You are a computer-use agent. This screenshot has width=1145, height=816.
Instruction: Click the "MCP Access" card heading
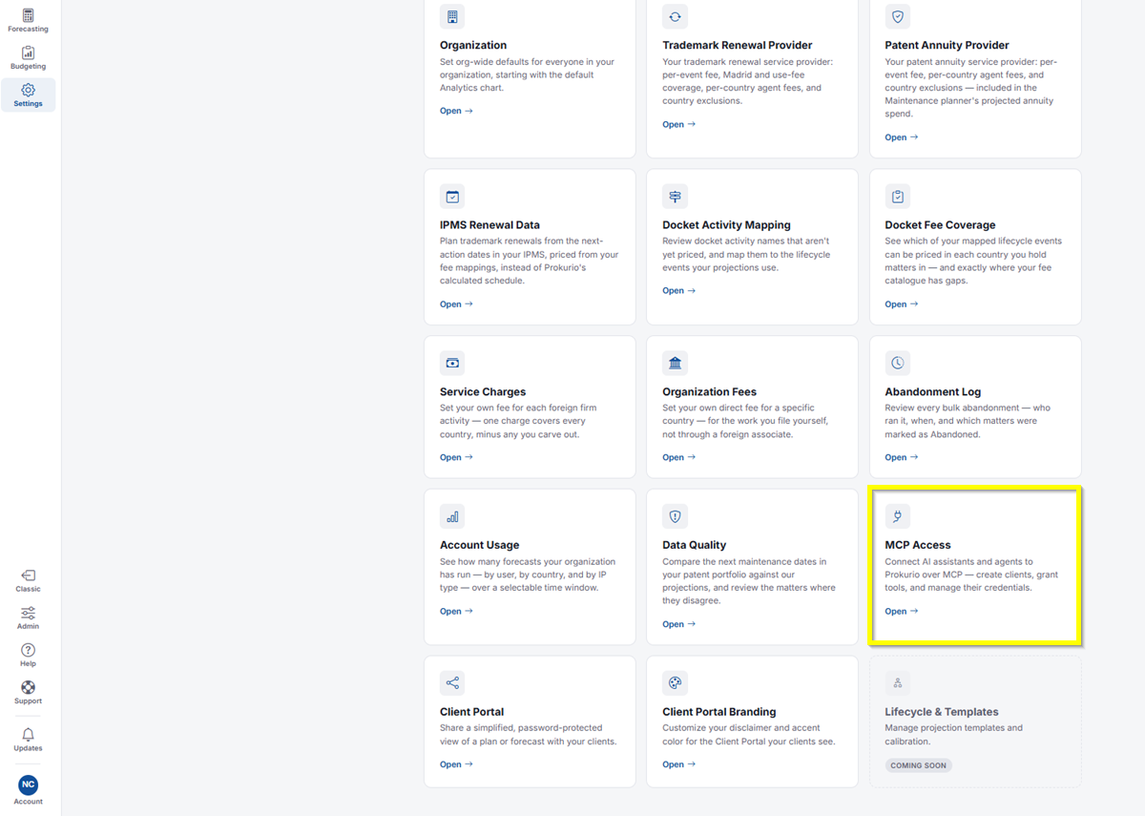click(x=918, y=546)
